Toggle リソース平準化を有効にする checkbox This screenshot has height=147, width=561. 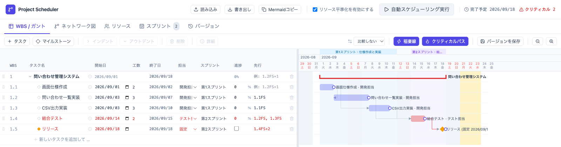[315, 9]
